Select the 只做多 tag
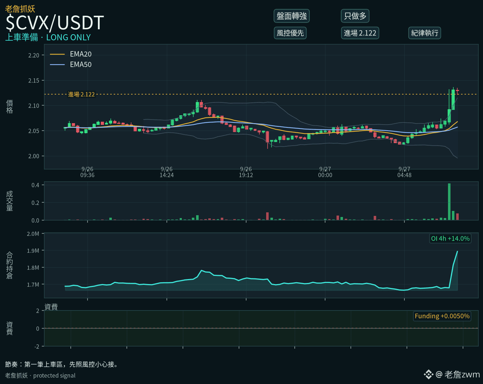The width and height of the screenshot is (483, 384). [355, 16]
